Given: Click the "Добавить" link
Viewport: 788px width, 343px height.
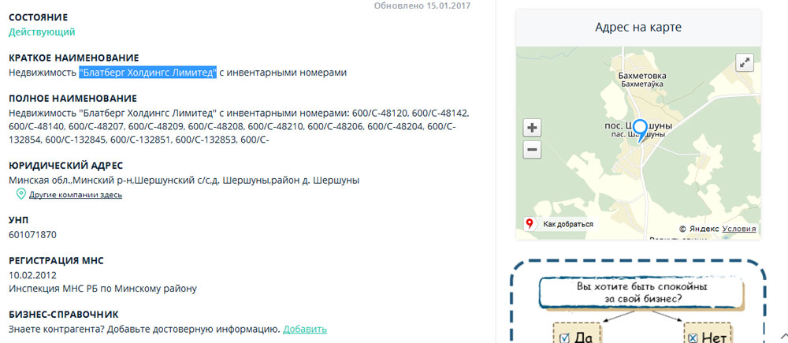Looking at the screenshot, I should pyautogui.click(x=304, y=329).
